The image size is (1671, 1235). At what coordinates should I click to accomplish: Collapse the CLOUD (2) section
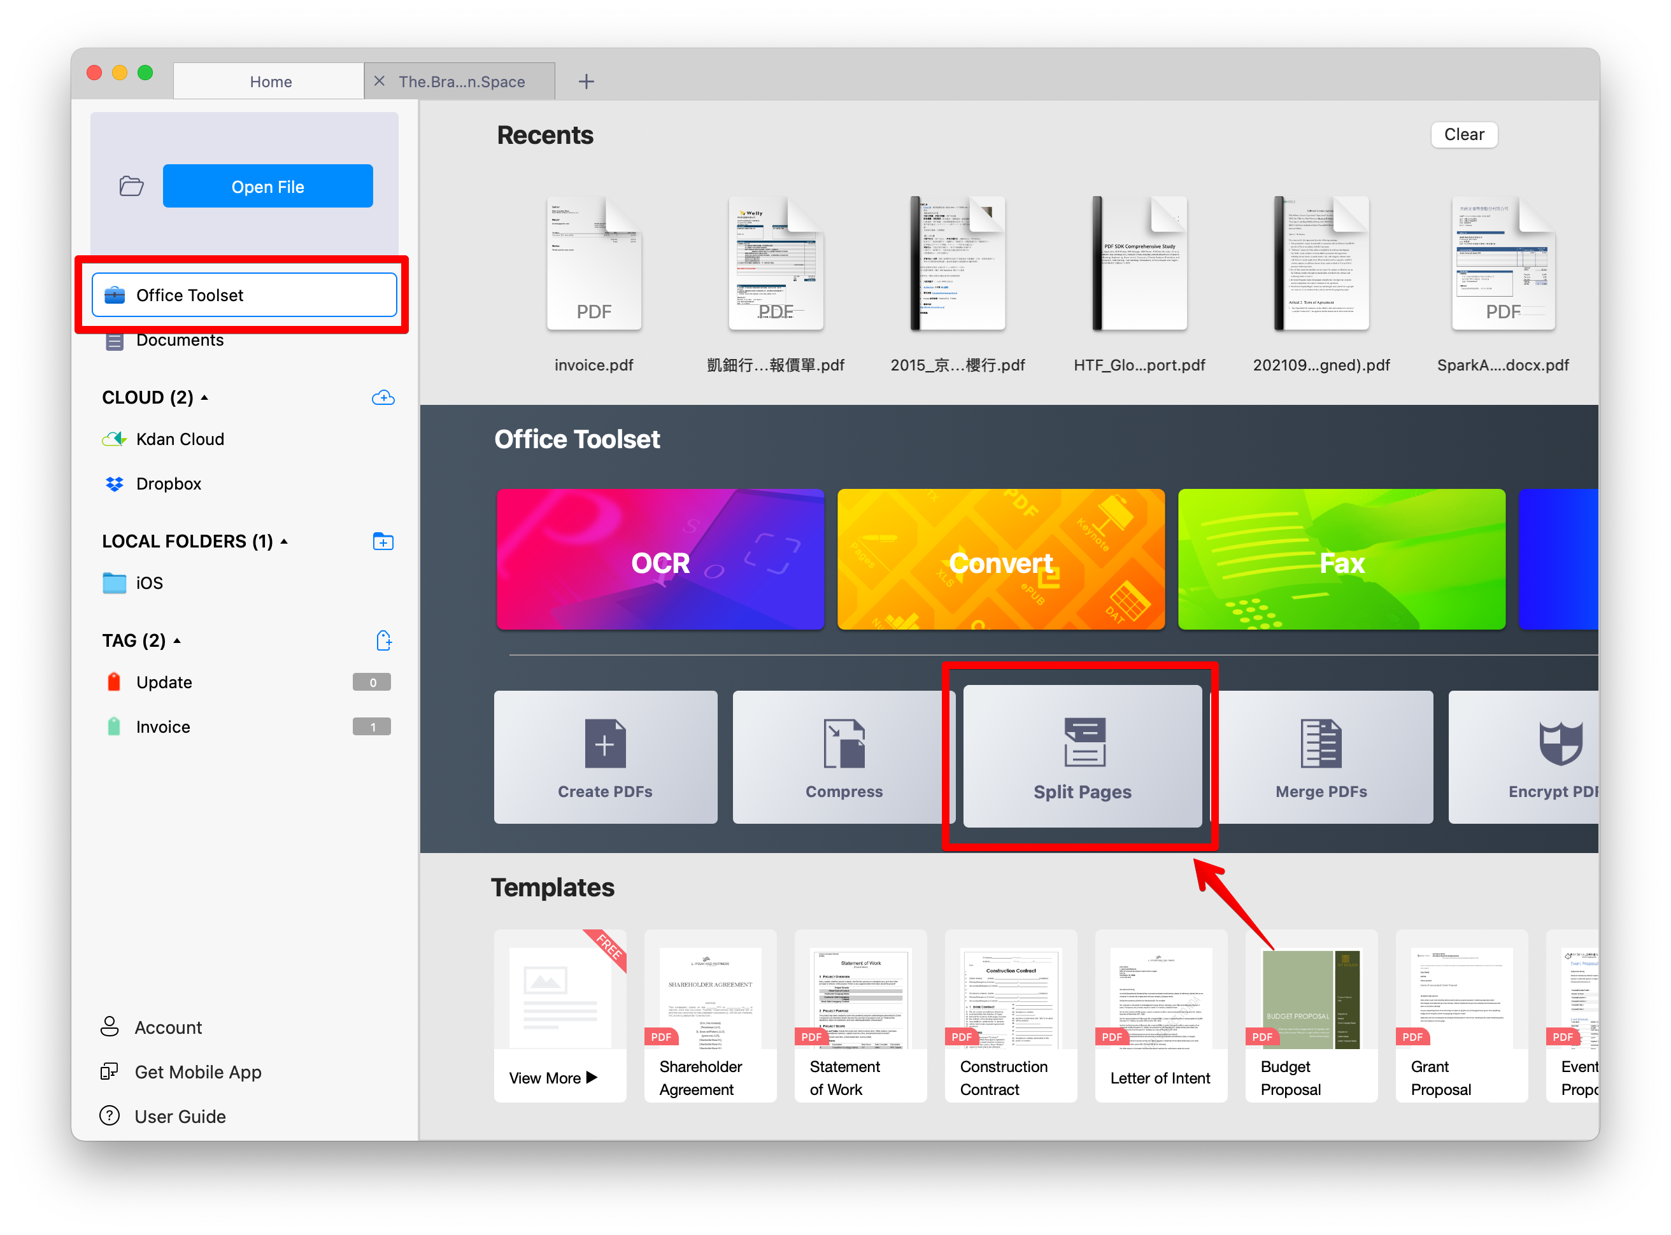[x=204, y=398]
